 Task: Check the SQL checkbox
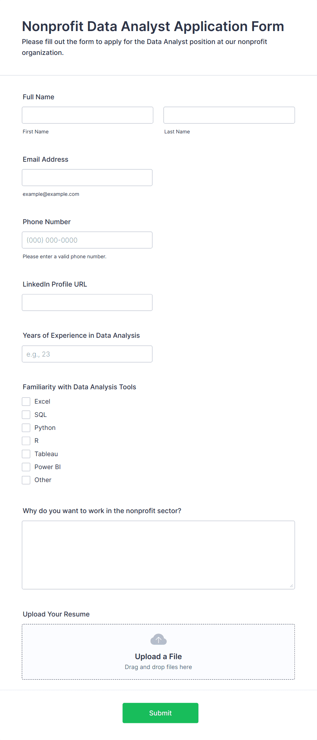[x=26, y=415]
